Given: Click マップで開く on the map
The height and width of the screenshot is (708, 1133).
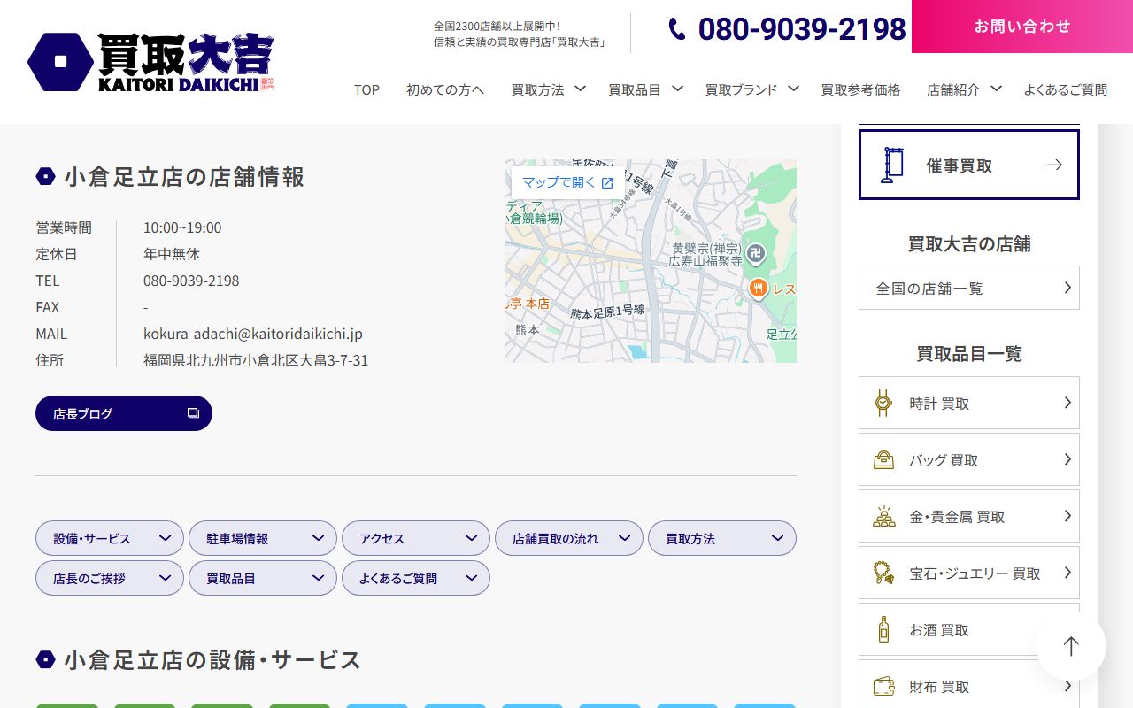Looking at the screenshot, I should click(x=566, y=182).
